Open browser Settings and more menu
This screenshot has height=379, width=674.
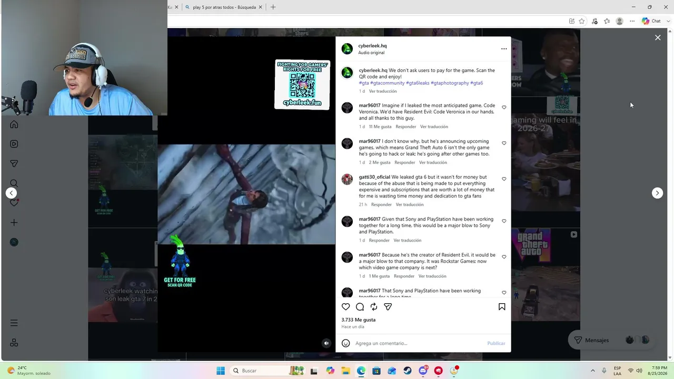[632, 21]
